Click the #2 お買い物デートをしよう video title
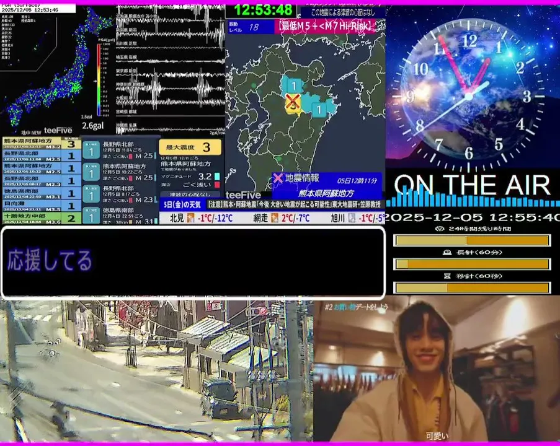The height and width of the screenshot is (446, 560). (356, 307)
